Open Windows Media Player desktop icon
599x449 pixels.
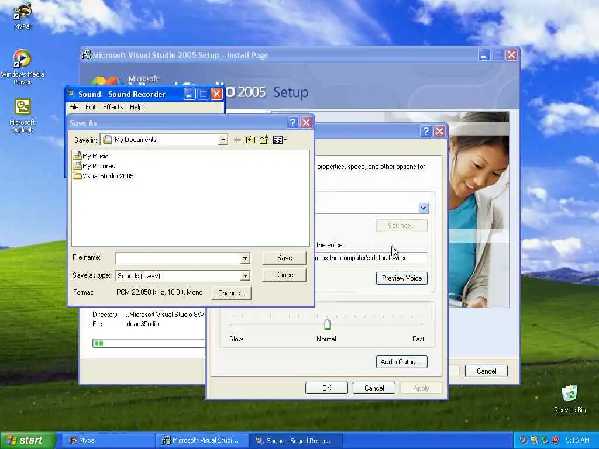[22, 67]
